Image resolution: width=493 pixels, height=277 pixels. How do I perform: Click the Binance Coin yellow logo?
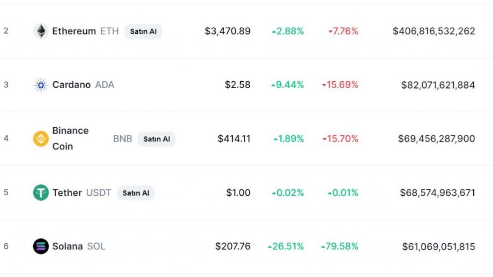click(x=41, y=139)
